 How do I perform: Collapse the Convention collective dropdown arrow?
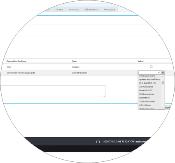pyautogui.click(x=163, y=73)
